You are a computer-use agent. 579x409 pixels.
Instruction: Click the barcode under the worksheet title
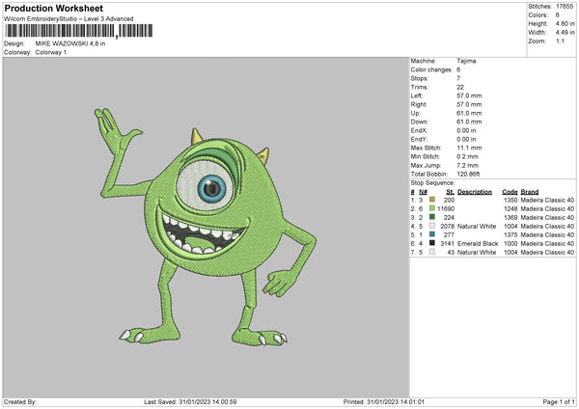[79, 31]
